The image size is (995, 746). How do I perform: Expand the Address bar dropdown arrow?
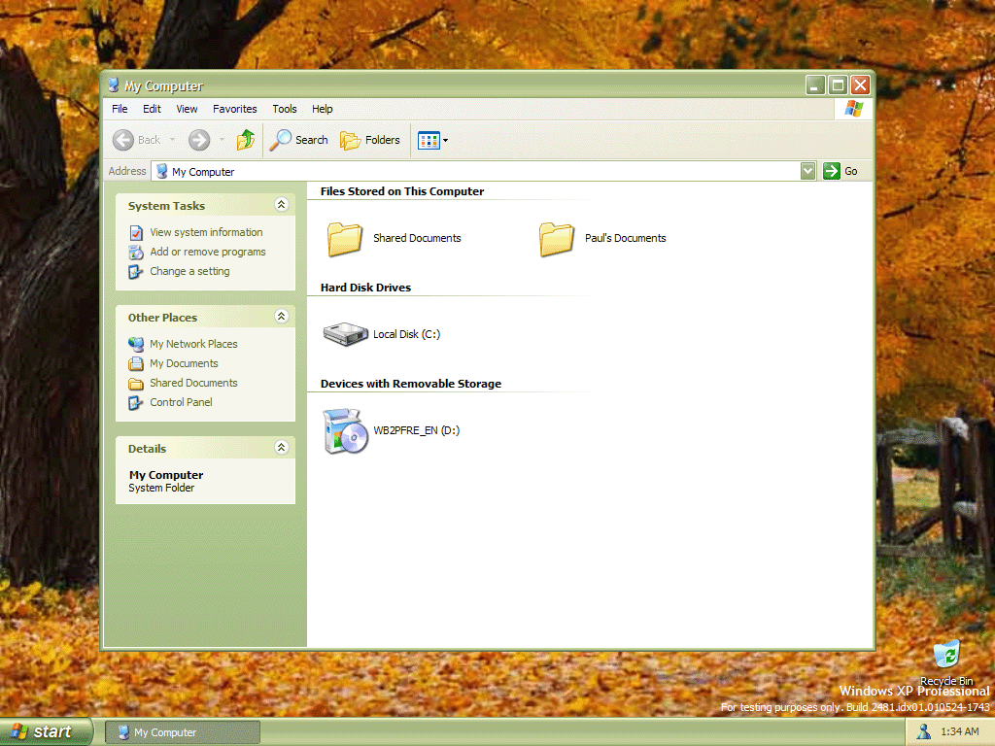tap(807, 171)
